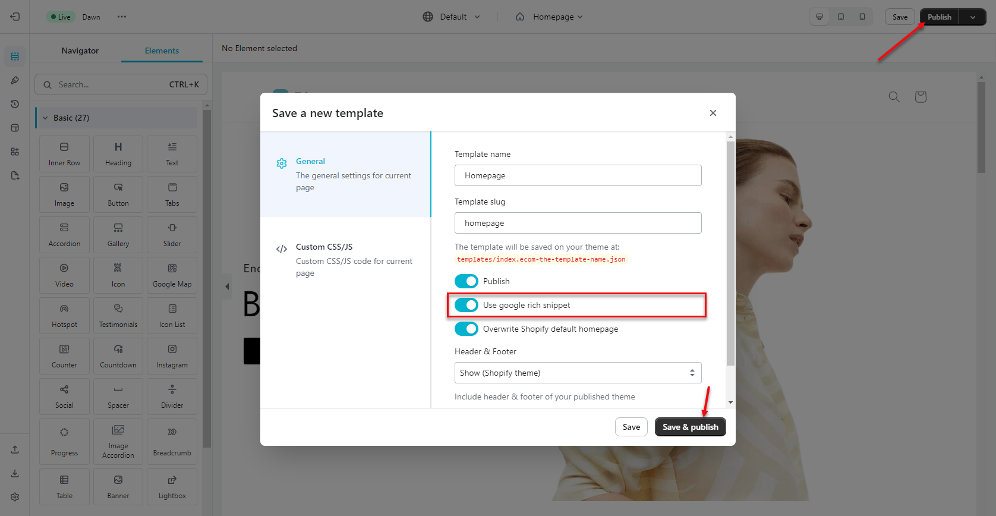This screenshot has width=996, height=516.
Task: Select the Google Map element icon
Action: click(172, 268)
